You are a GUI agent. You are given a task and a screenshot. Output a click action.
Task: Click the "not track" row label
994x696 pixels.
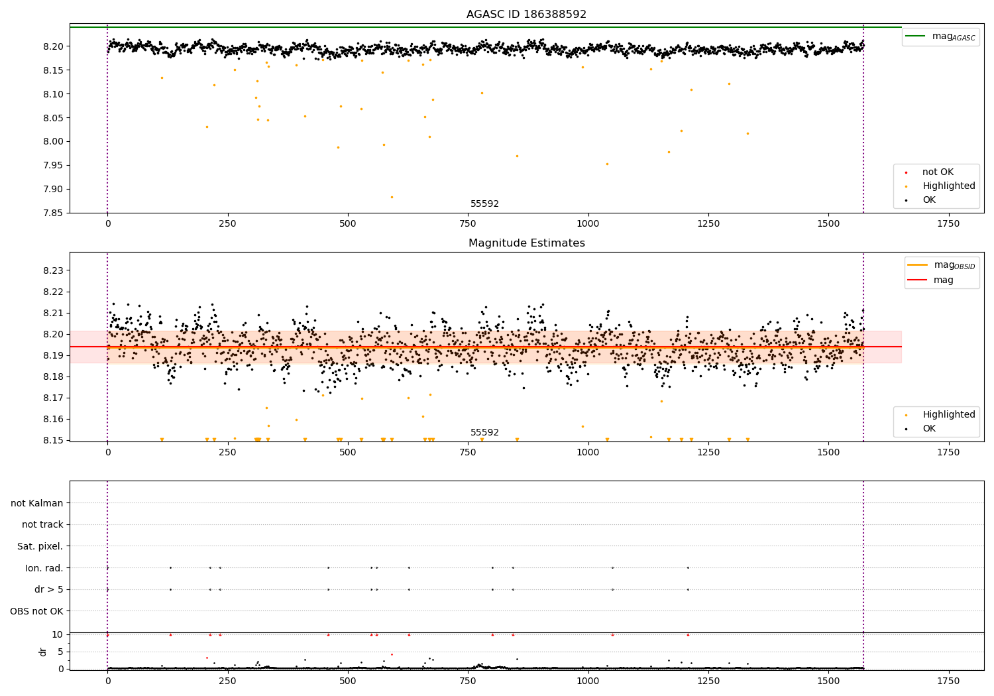(x=42, y=525)
